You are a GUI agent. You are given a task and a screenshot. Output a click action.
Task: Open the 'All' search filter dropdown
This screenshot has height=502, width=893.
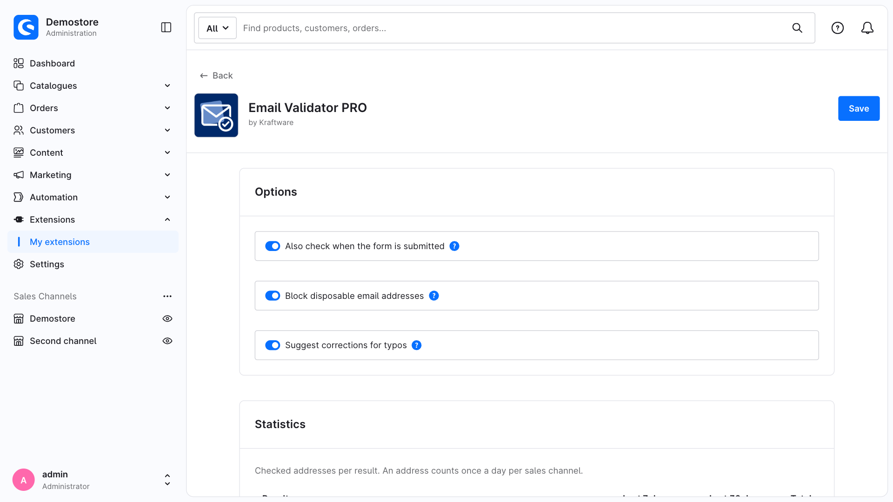(217, 28)
